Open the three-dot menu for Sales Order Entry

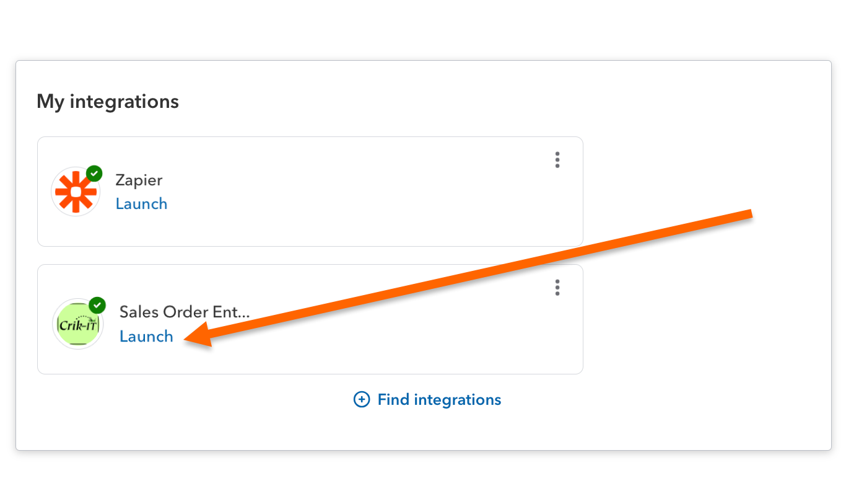[x=557, y=288]
